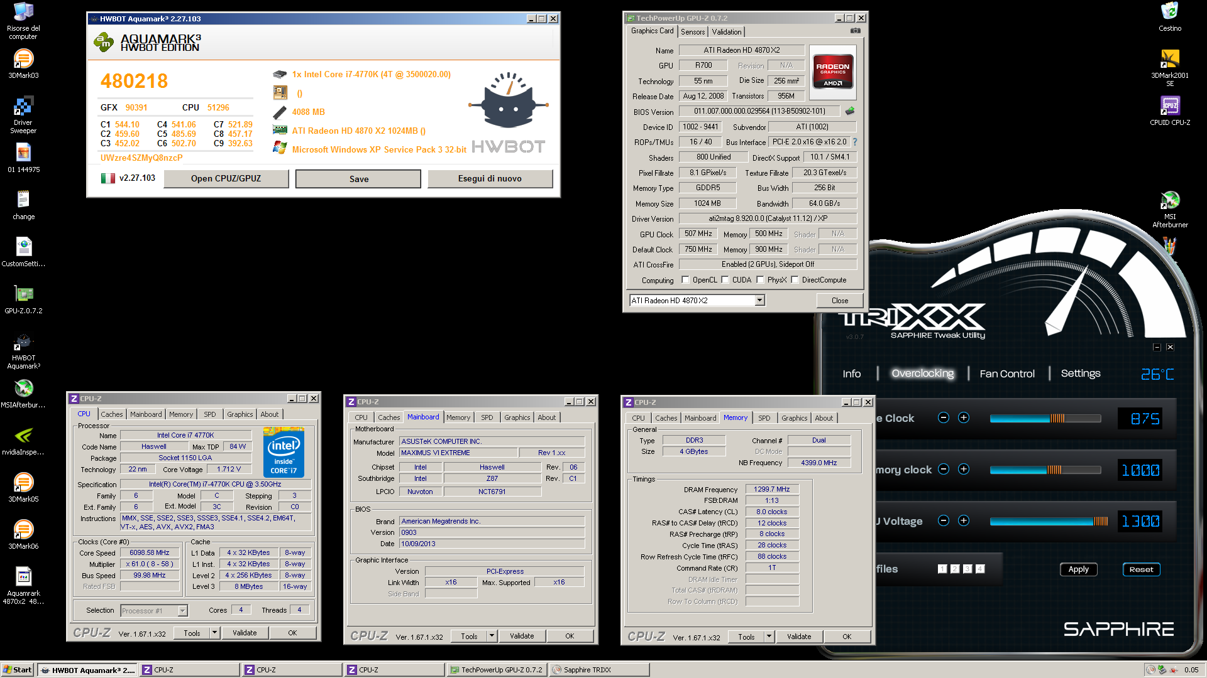The image size is (1207, 678).
Task: Toggle the CUDA checkbox in GPU-Z
Action: coord(725,280)
